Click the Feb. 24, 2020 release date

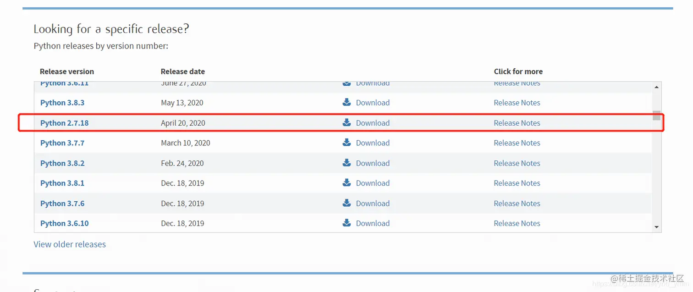pos(182,163)
